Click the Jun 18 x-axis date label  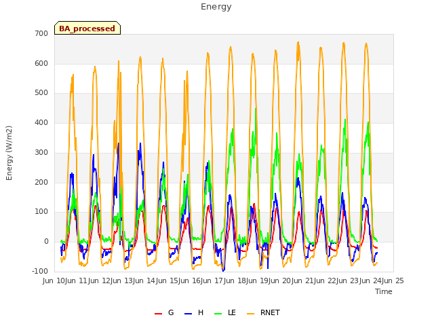[235, 280]
